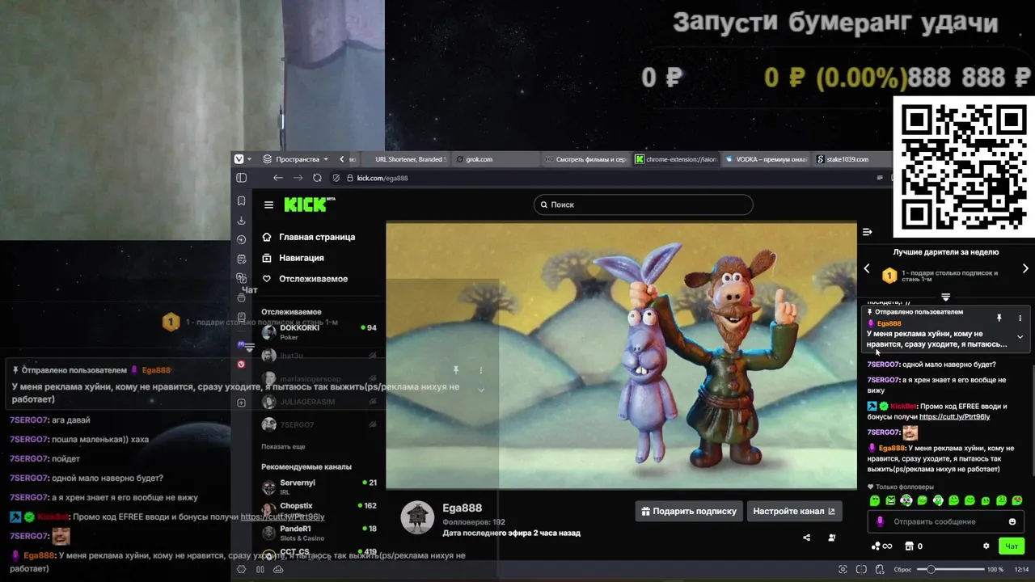Expand the Пространства workspaces dropdown

coord(296,159)
